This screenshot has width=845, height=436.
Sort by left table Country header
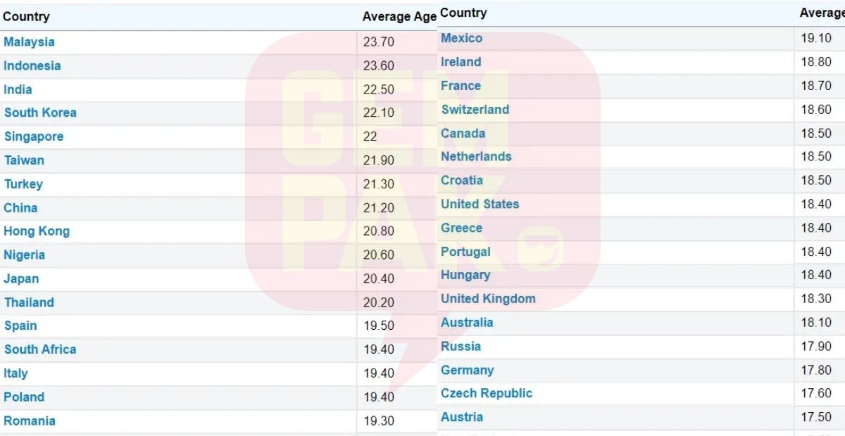point(27,17)
